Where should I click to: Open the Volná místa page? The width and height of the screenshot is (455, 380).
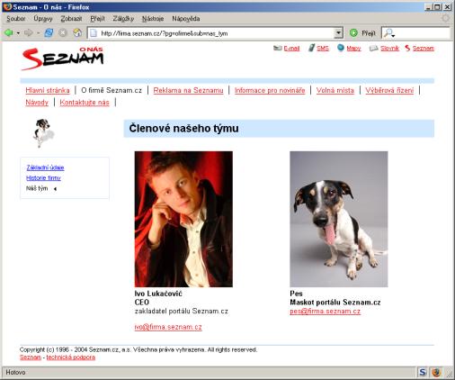pyautogui.click(x=335, y=90)
